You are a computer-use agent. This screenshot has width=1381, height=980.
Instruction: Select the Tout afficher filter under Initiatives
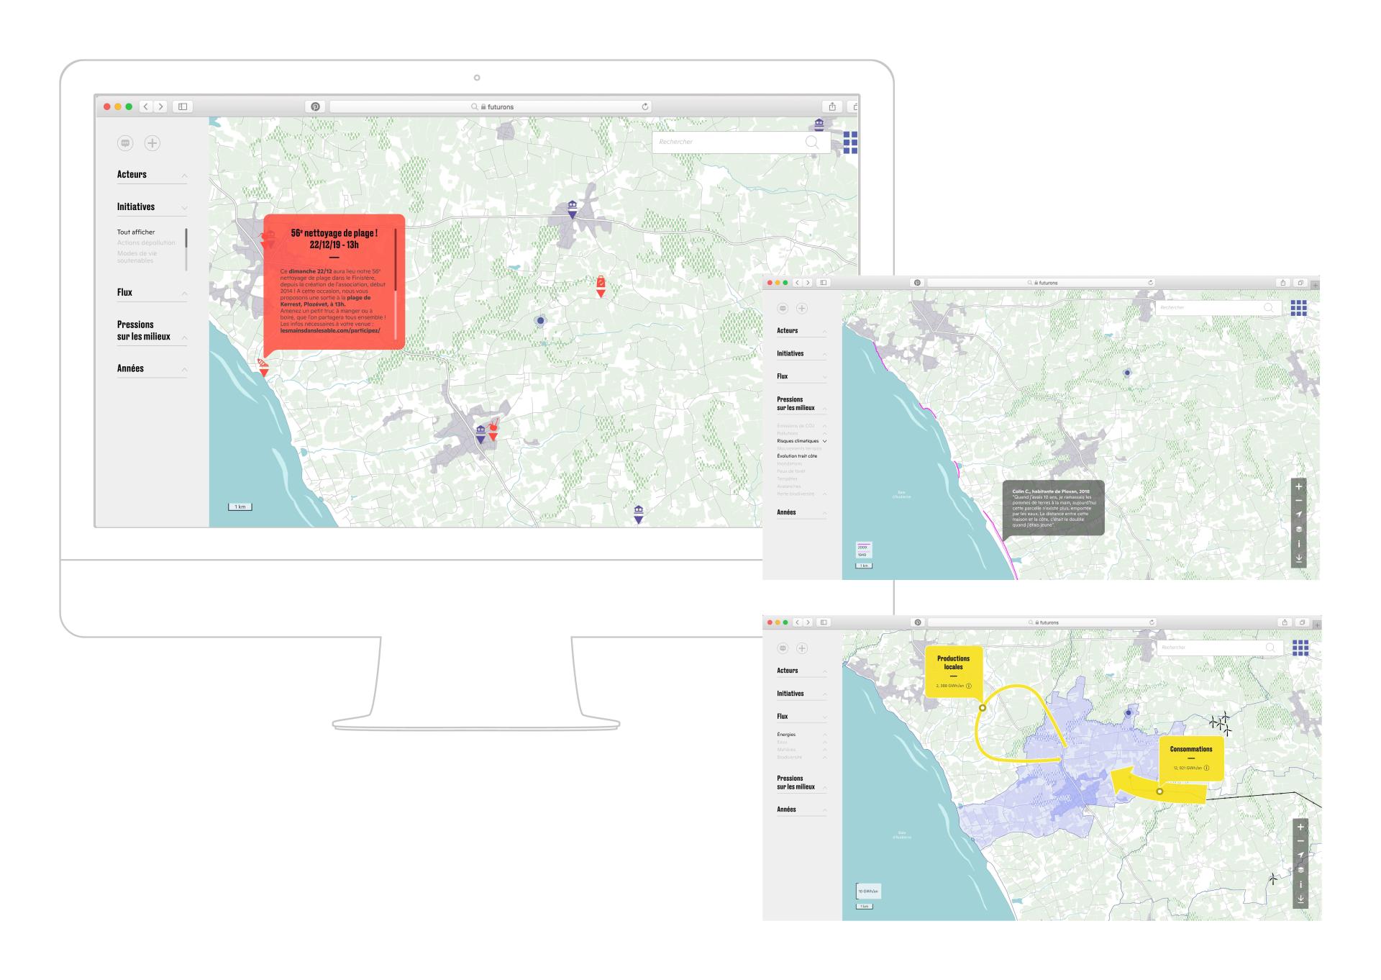click(x=136, y=232)
